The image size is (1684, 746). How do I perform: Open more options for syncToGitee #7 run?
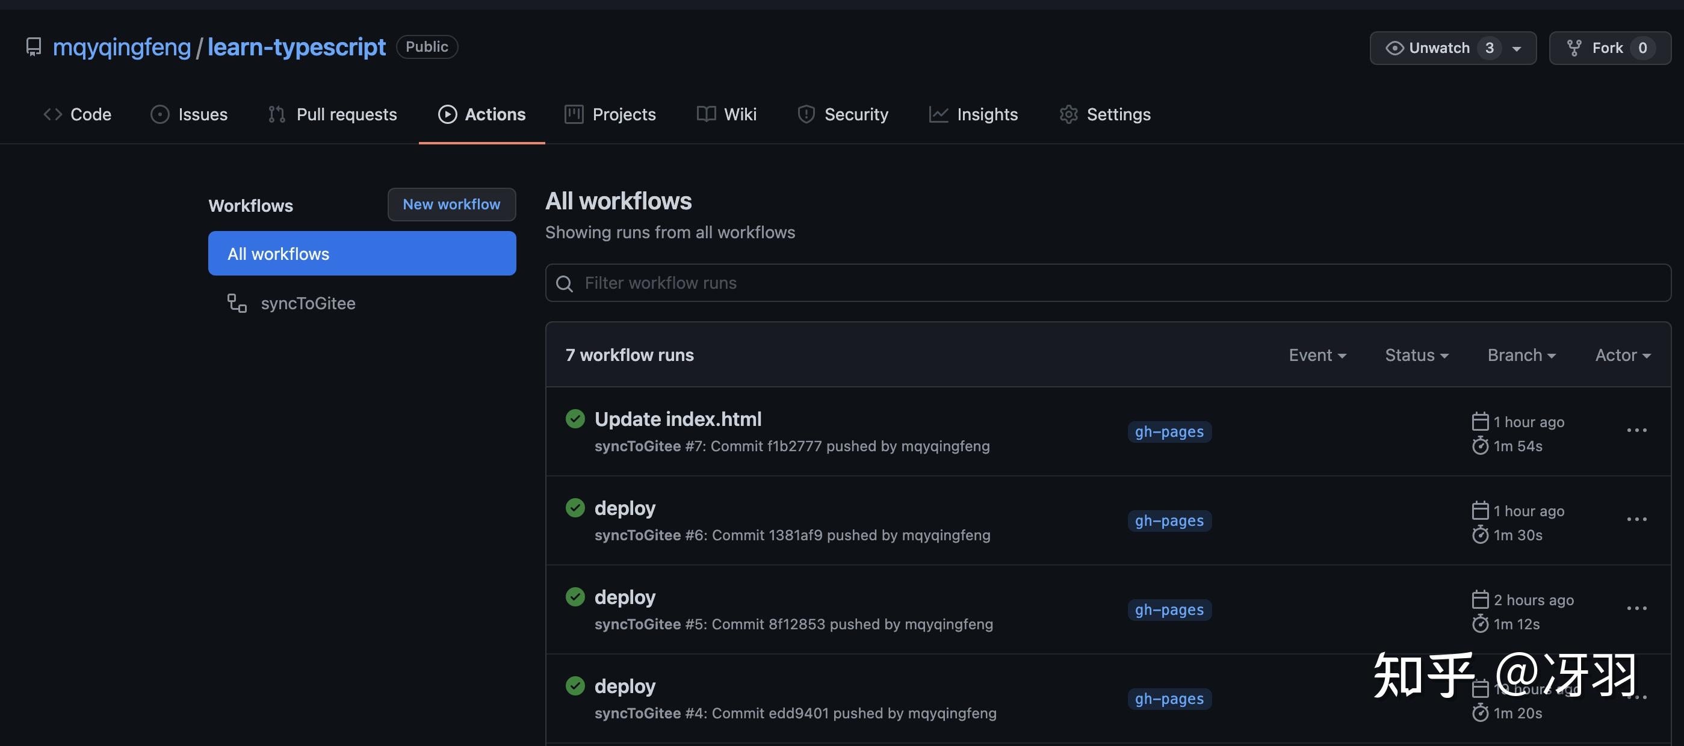pyautogui.click(x=1636, y=431)
